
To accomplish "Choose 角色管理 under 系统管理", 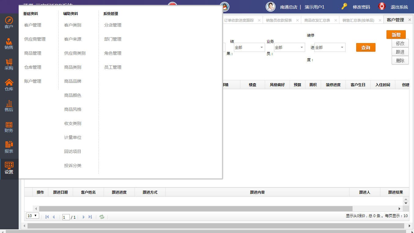I will pos(113,53).
